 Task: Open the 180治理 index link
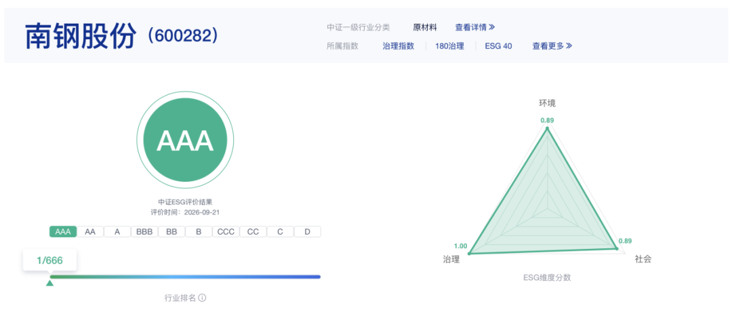click(449, 45)
